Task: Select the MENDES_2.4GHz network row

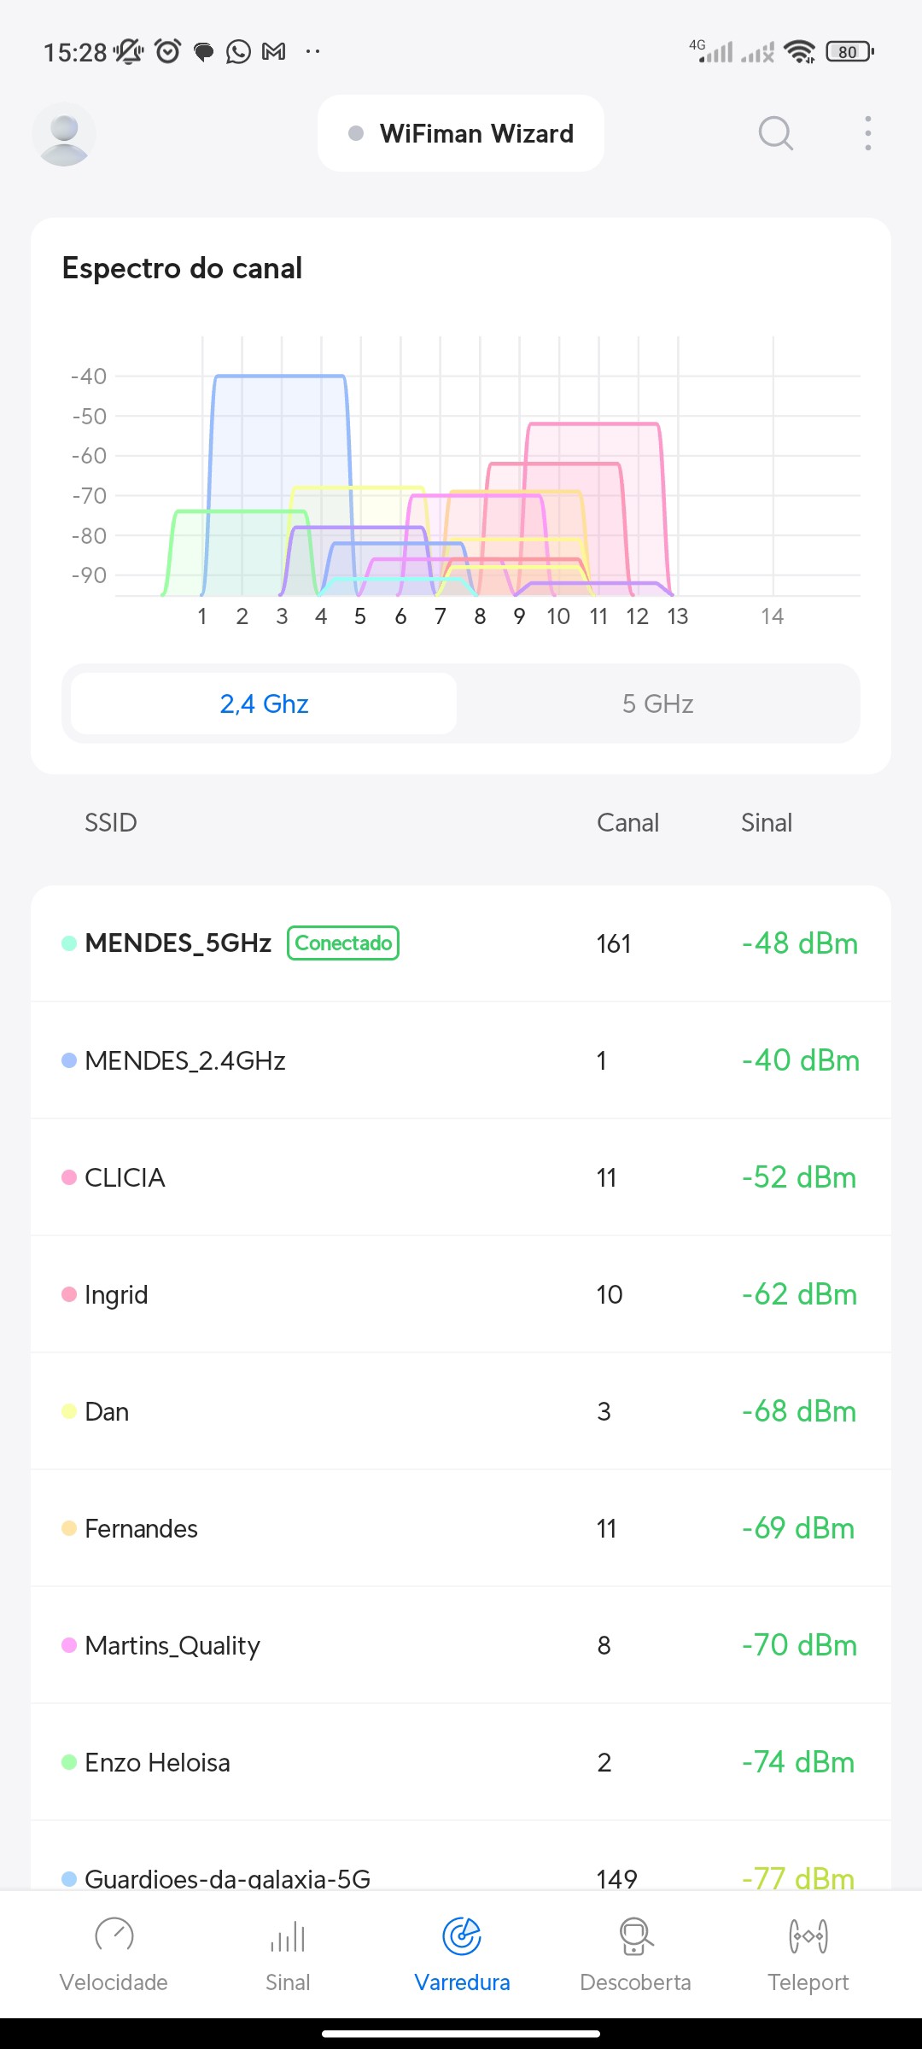Action: click(461, 1060)
